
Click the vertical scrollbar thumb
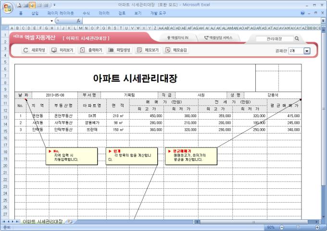(324, 109)
